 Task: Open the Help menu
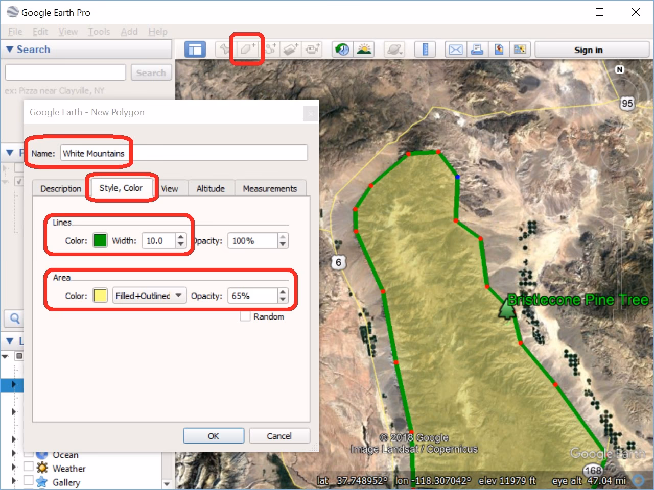158,32
